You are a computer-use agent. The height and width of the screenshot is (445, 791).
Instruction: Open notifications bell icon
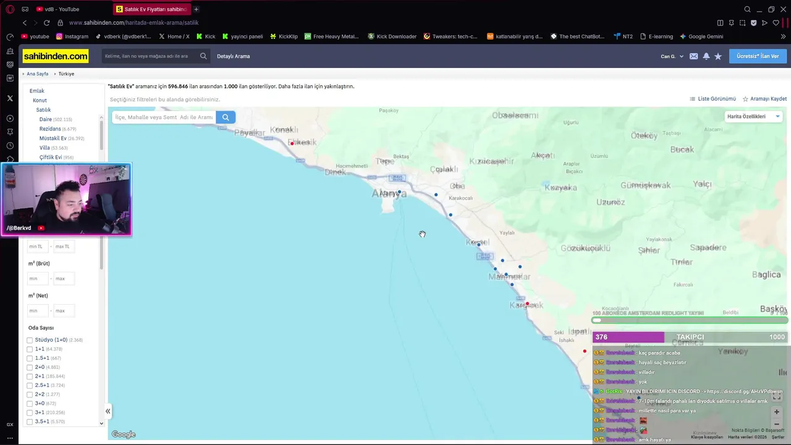click(x=706, y=56)
